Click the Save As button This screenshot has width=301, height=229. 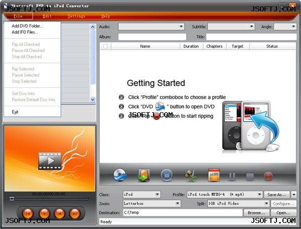(x=277, y=194)
